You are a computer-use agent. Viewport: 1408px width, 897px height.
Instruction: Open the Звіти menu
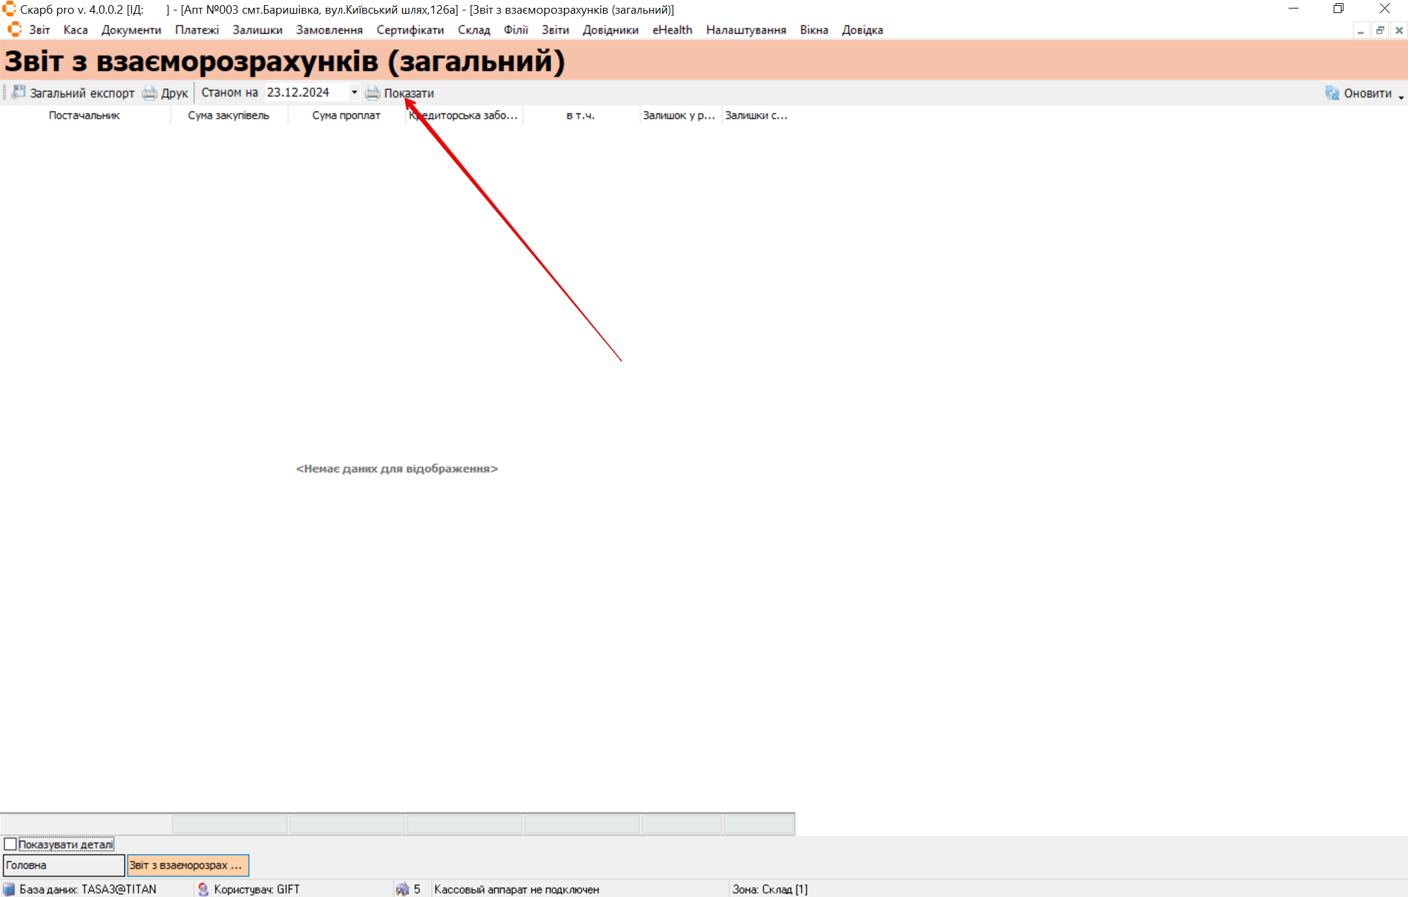coord(555,30)
